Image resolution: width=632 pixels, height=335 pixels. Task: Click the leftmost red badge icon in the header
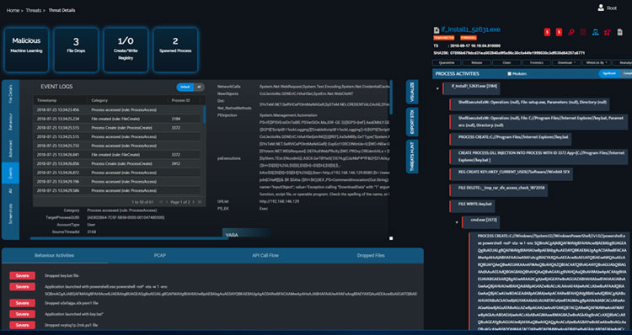547,32
